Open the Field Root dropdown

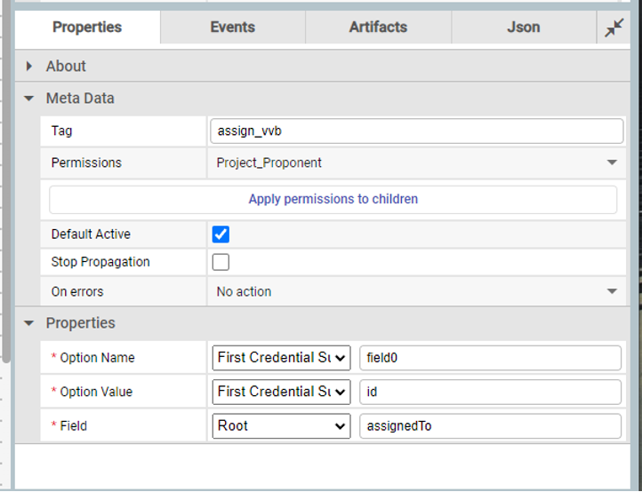[282, 426]
